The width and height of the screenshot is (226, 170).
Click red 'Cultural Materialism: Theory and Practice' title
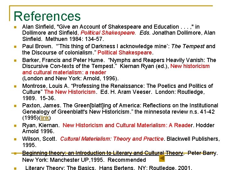coord(112,139)
